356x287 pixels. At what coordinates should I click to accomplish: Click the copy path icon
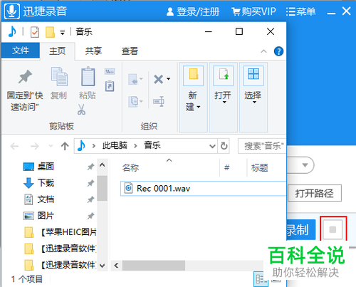click(110, 71)
